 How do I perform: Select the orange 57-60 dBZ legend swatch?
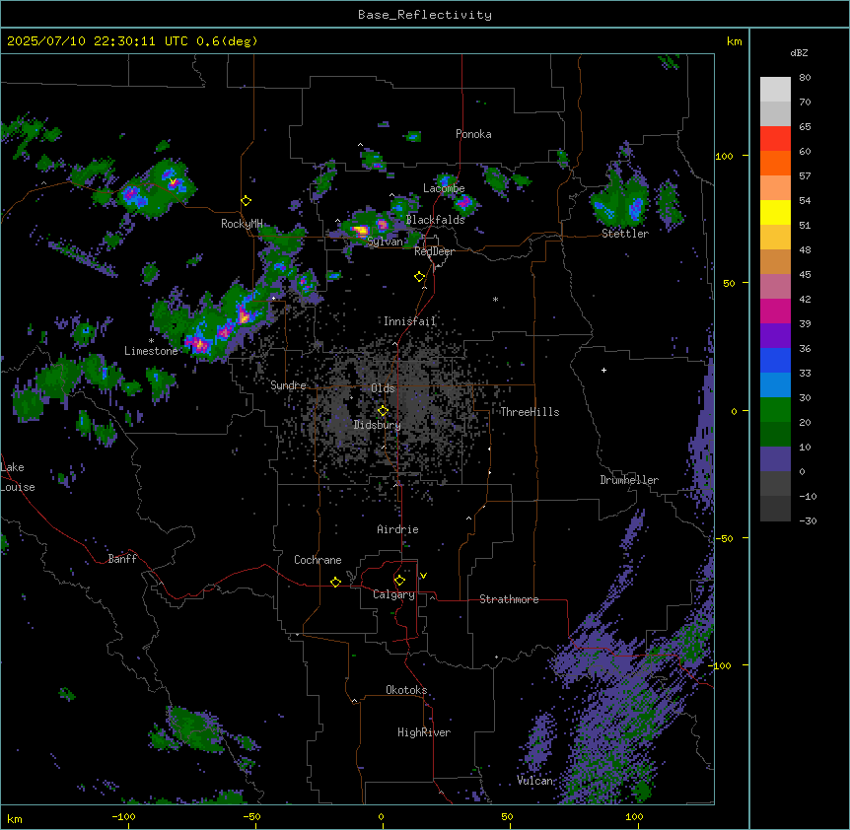pyautogui.click(x=775, y=163)
